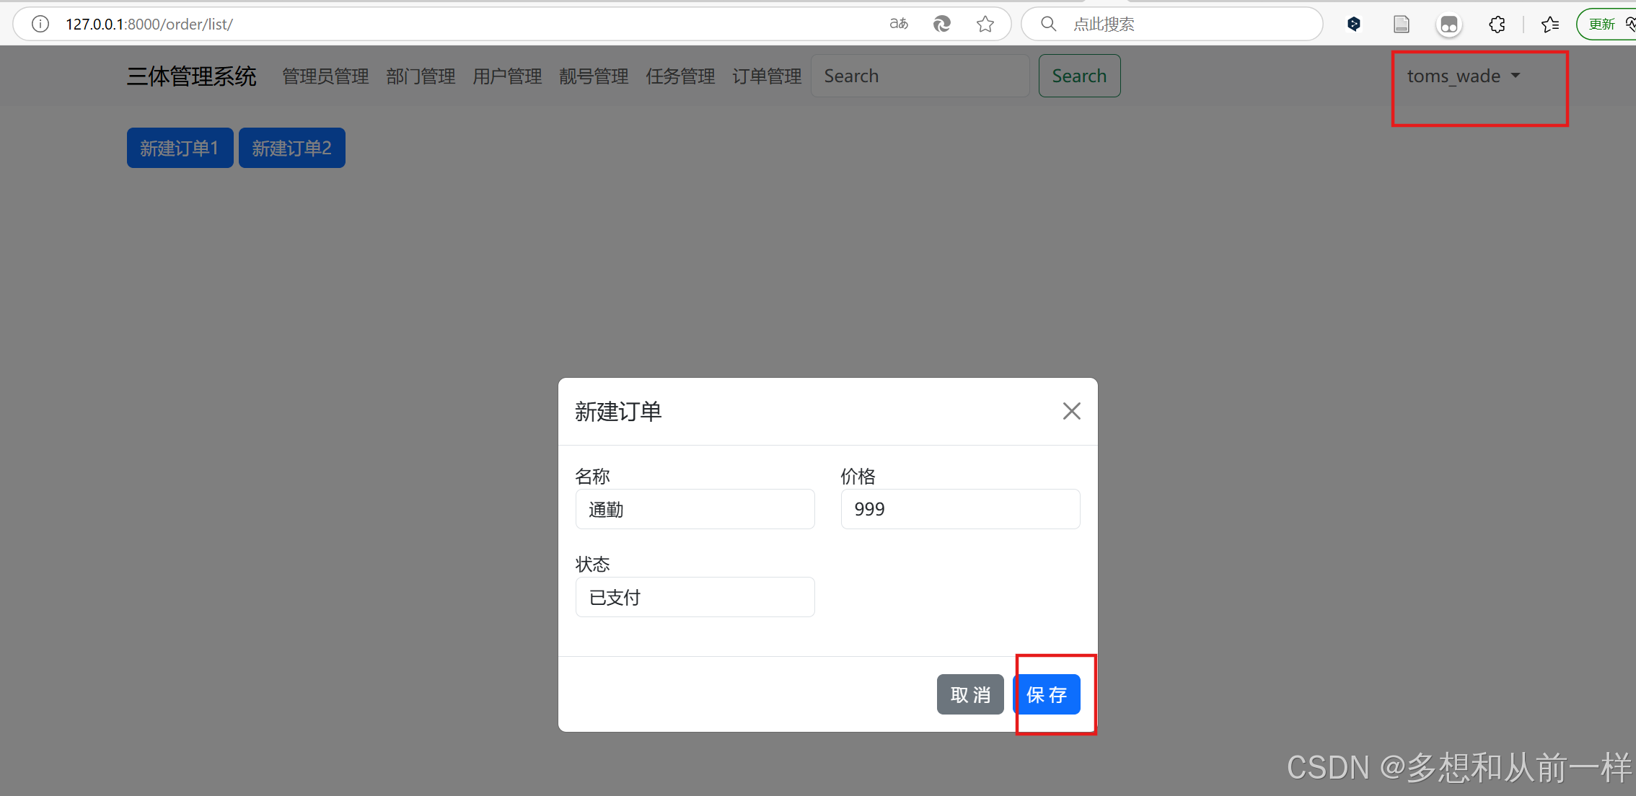1636x796 pixels.
Task: Click the dark hexagon extension icon
Action: (1354, 24)
